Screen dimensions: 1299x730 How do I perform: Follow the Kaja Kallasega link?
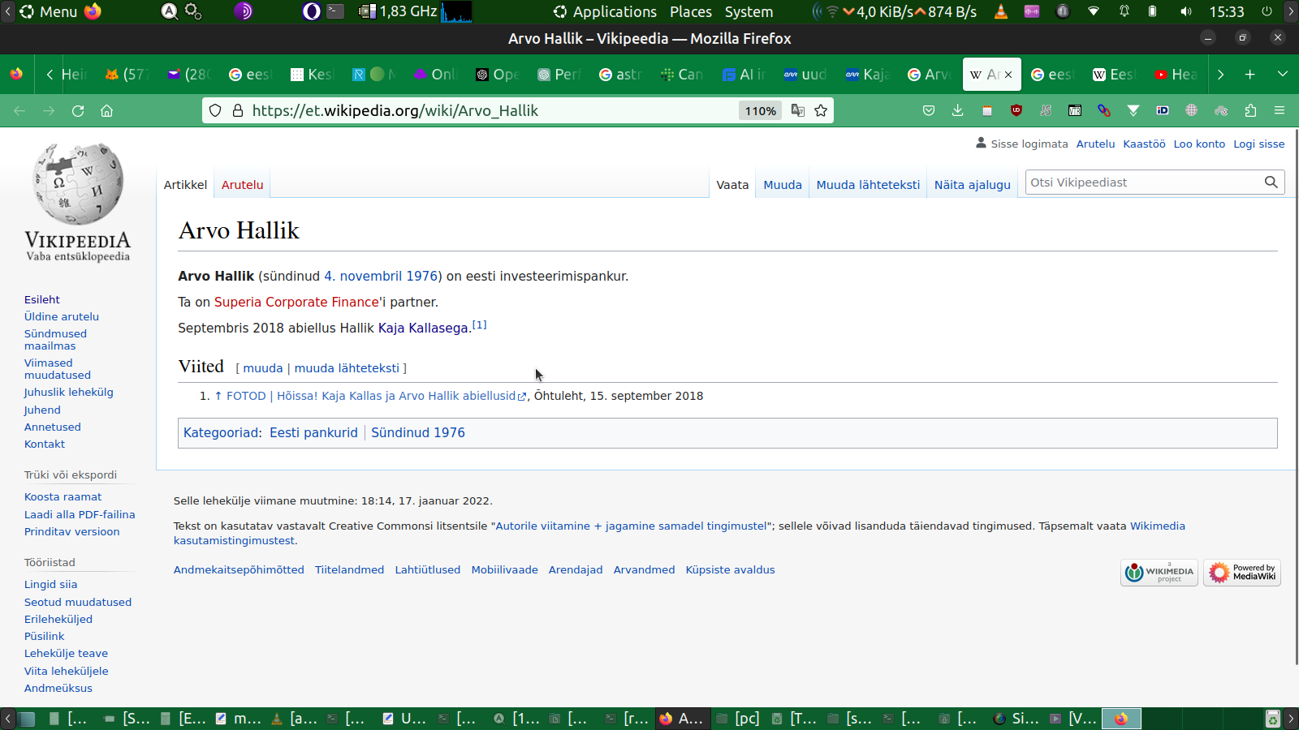(424, 328)
